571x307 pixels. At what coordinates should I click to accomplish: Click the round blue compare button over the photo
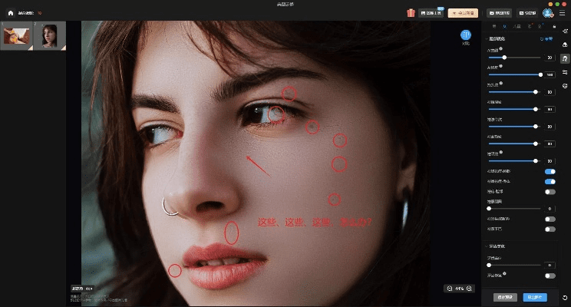[x=465, y=35]
